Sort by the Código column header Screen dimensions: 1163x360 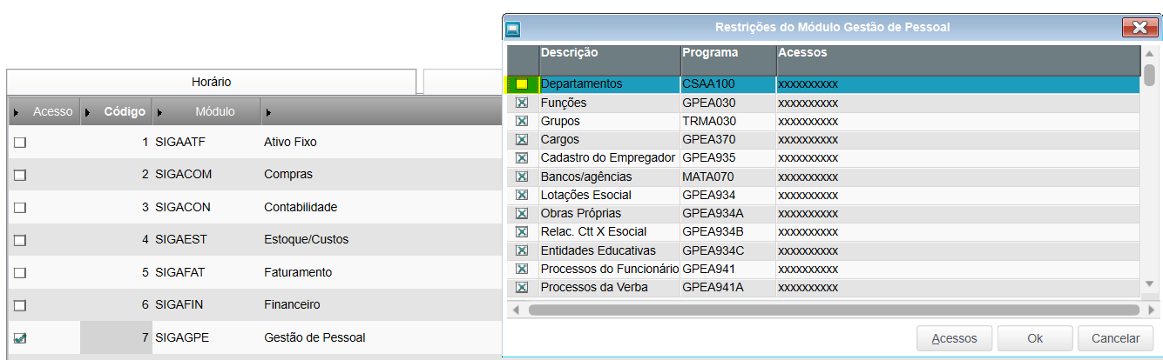tap(125, 112)
